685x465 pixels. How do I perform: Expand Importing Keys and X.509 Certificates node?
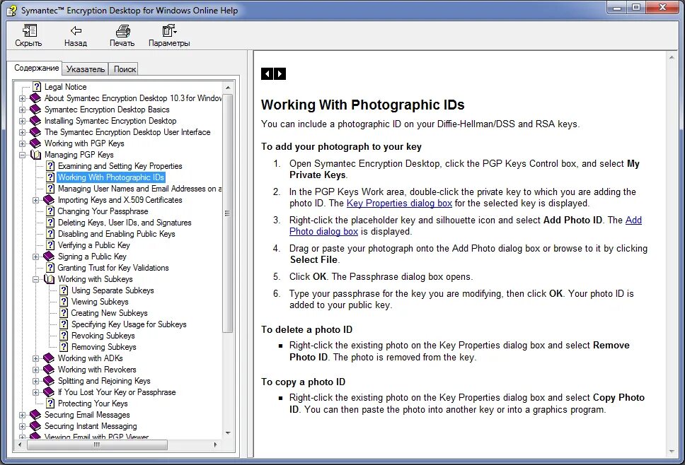36,201
